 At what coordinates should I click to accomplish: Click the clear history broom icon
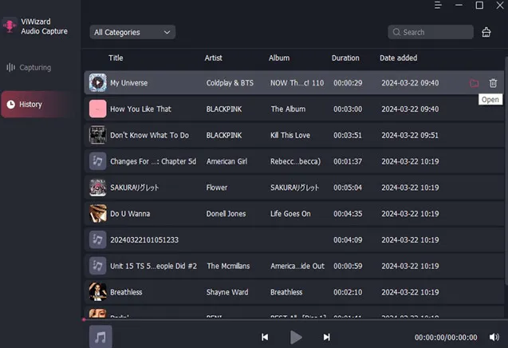point(486,32)
